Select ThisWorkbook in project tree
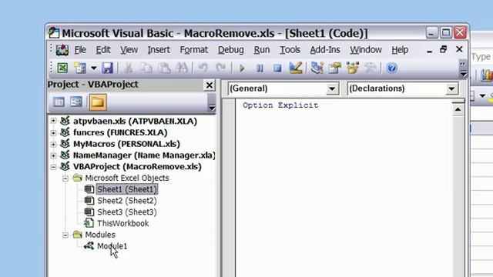The width and height of the screenshot is (493, 277). pos(123,223)
